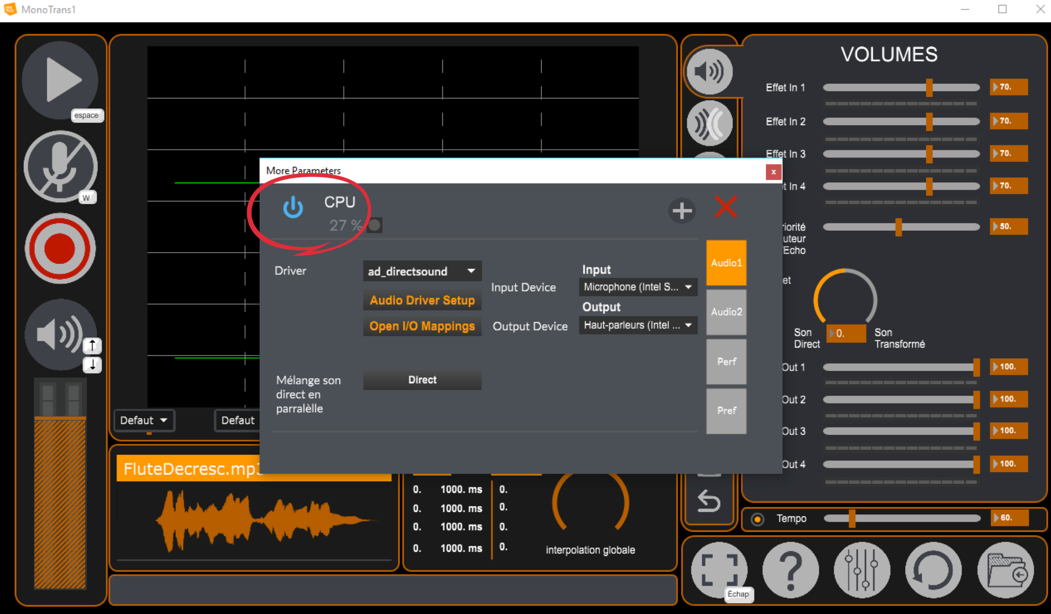1051x614 pixels.
Task: Click the first row 1000. ms value
Action: 461,489
